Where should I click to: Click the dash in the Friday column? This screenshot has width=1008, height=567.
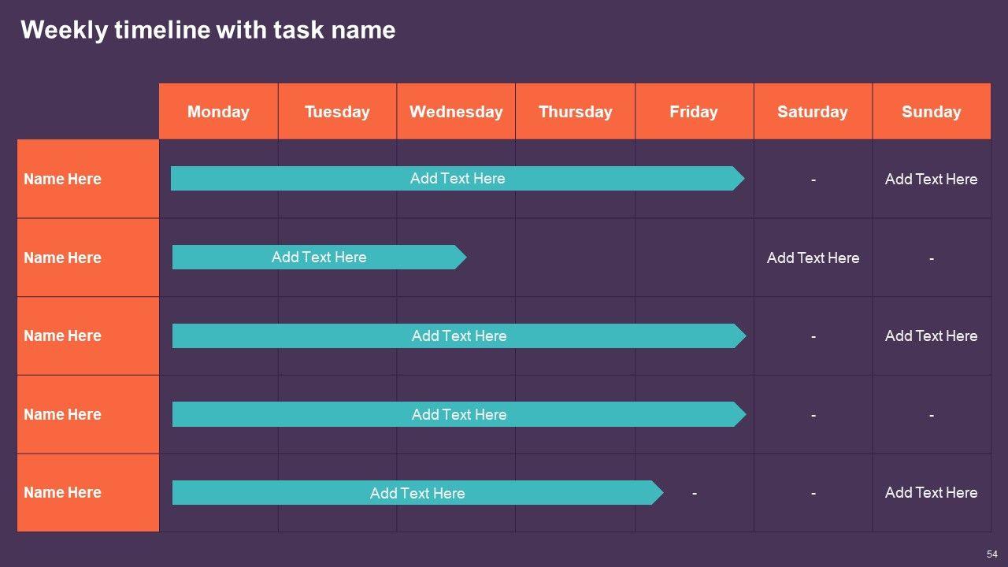click(694, 493)
